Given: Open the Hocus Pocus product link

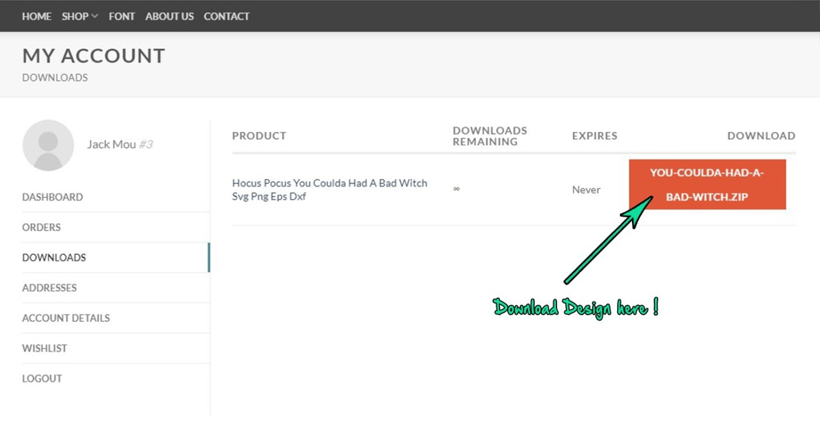Looking at the screenshot, I should [x=329, y=190].
